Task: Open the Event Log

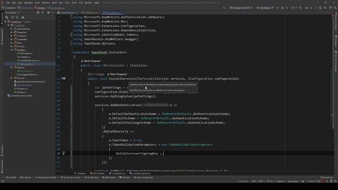Action: pyautogui.click(x=326, y=177)
